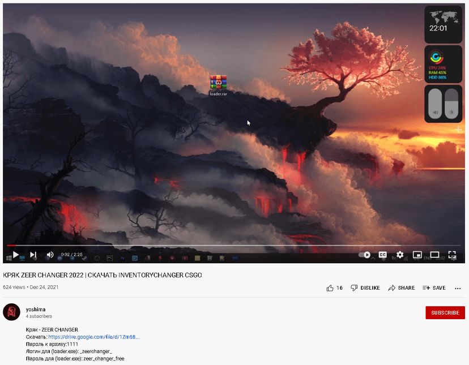Enable theater mode

(x=434, y=255)
